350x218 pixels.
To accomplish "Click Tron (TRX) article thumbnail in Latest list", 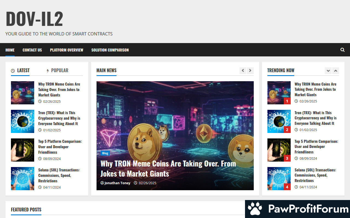I will point(22,121).
